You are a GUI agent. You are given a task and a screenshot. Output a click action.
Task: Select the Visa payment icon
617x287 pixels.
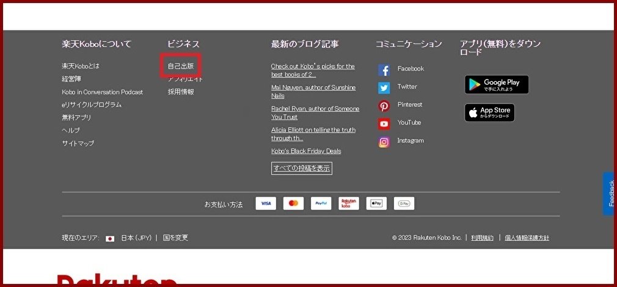pos(266,203)
